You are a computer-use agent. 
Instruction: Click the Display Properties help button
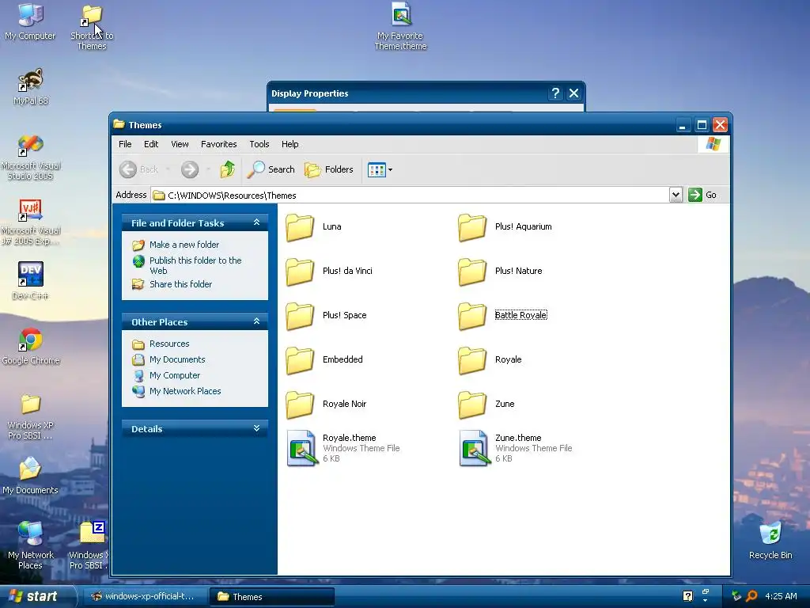coord(555,93)
